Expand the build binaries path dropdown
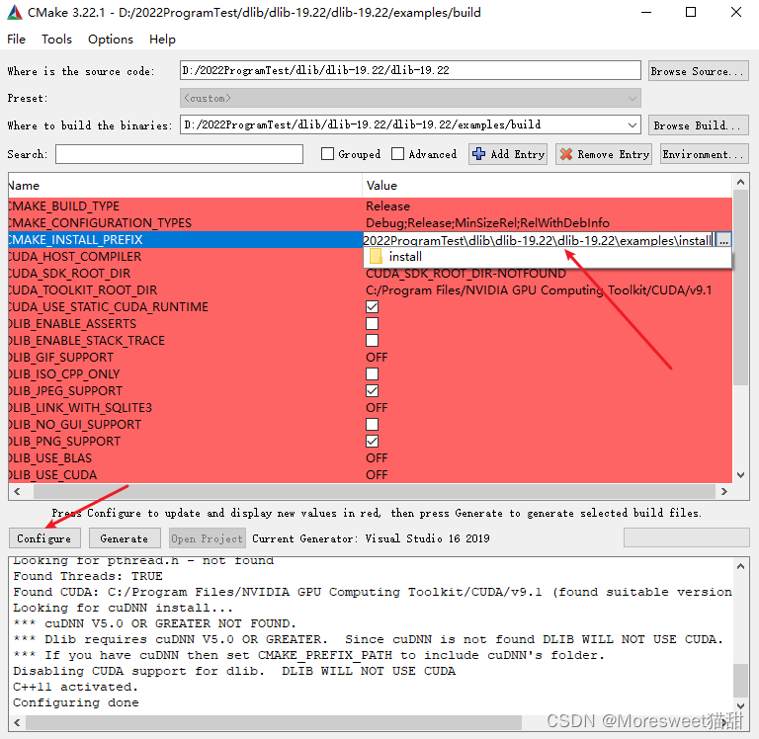759x739 pixels. pyautogui.click(x=632, y=124)
